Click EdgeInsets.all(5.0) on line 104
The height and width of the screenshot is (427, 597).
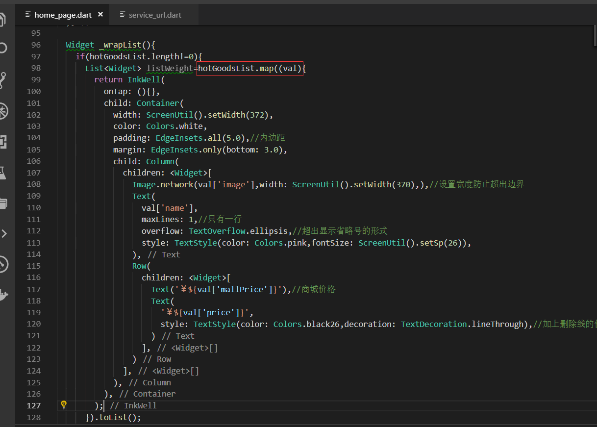click(x=200, y=138)
